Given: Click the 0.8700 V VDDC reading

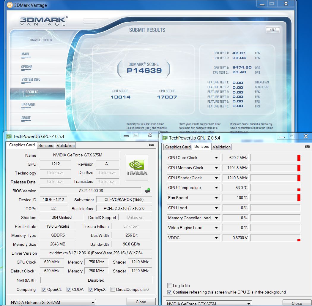Looking at the screenshot, I should (235, 238).
